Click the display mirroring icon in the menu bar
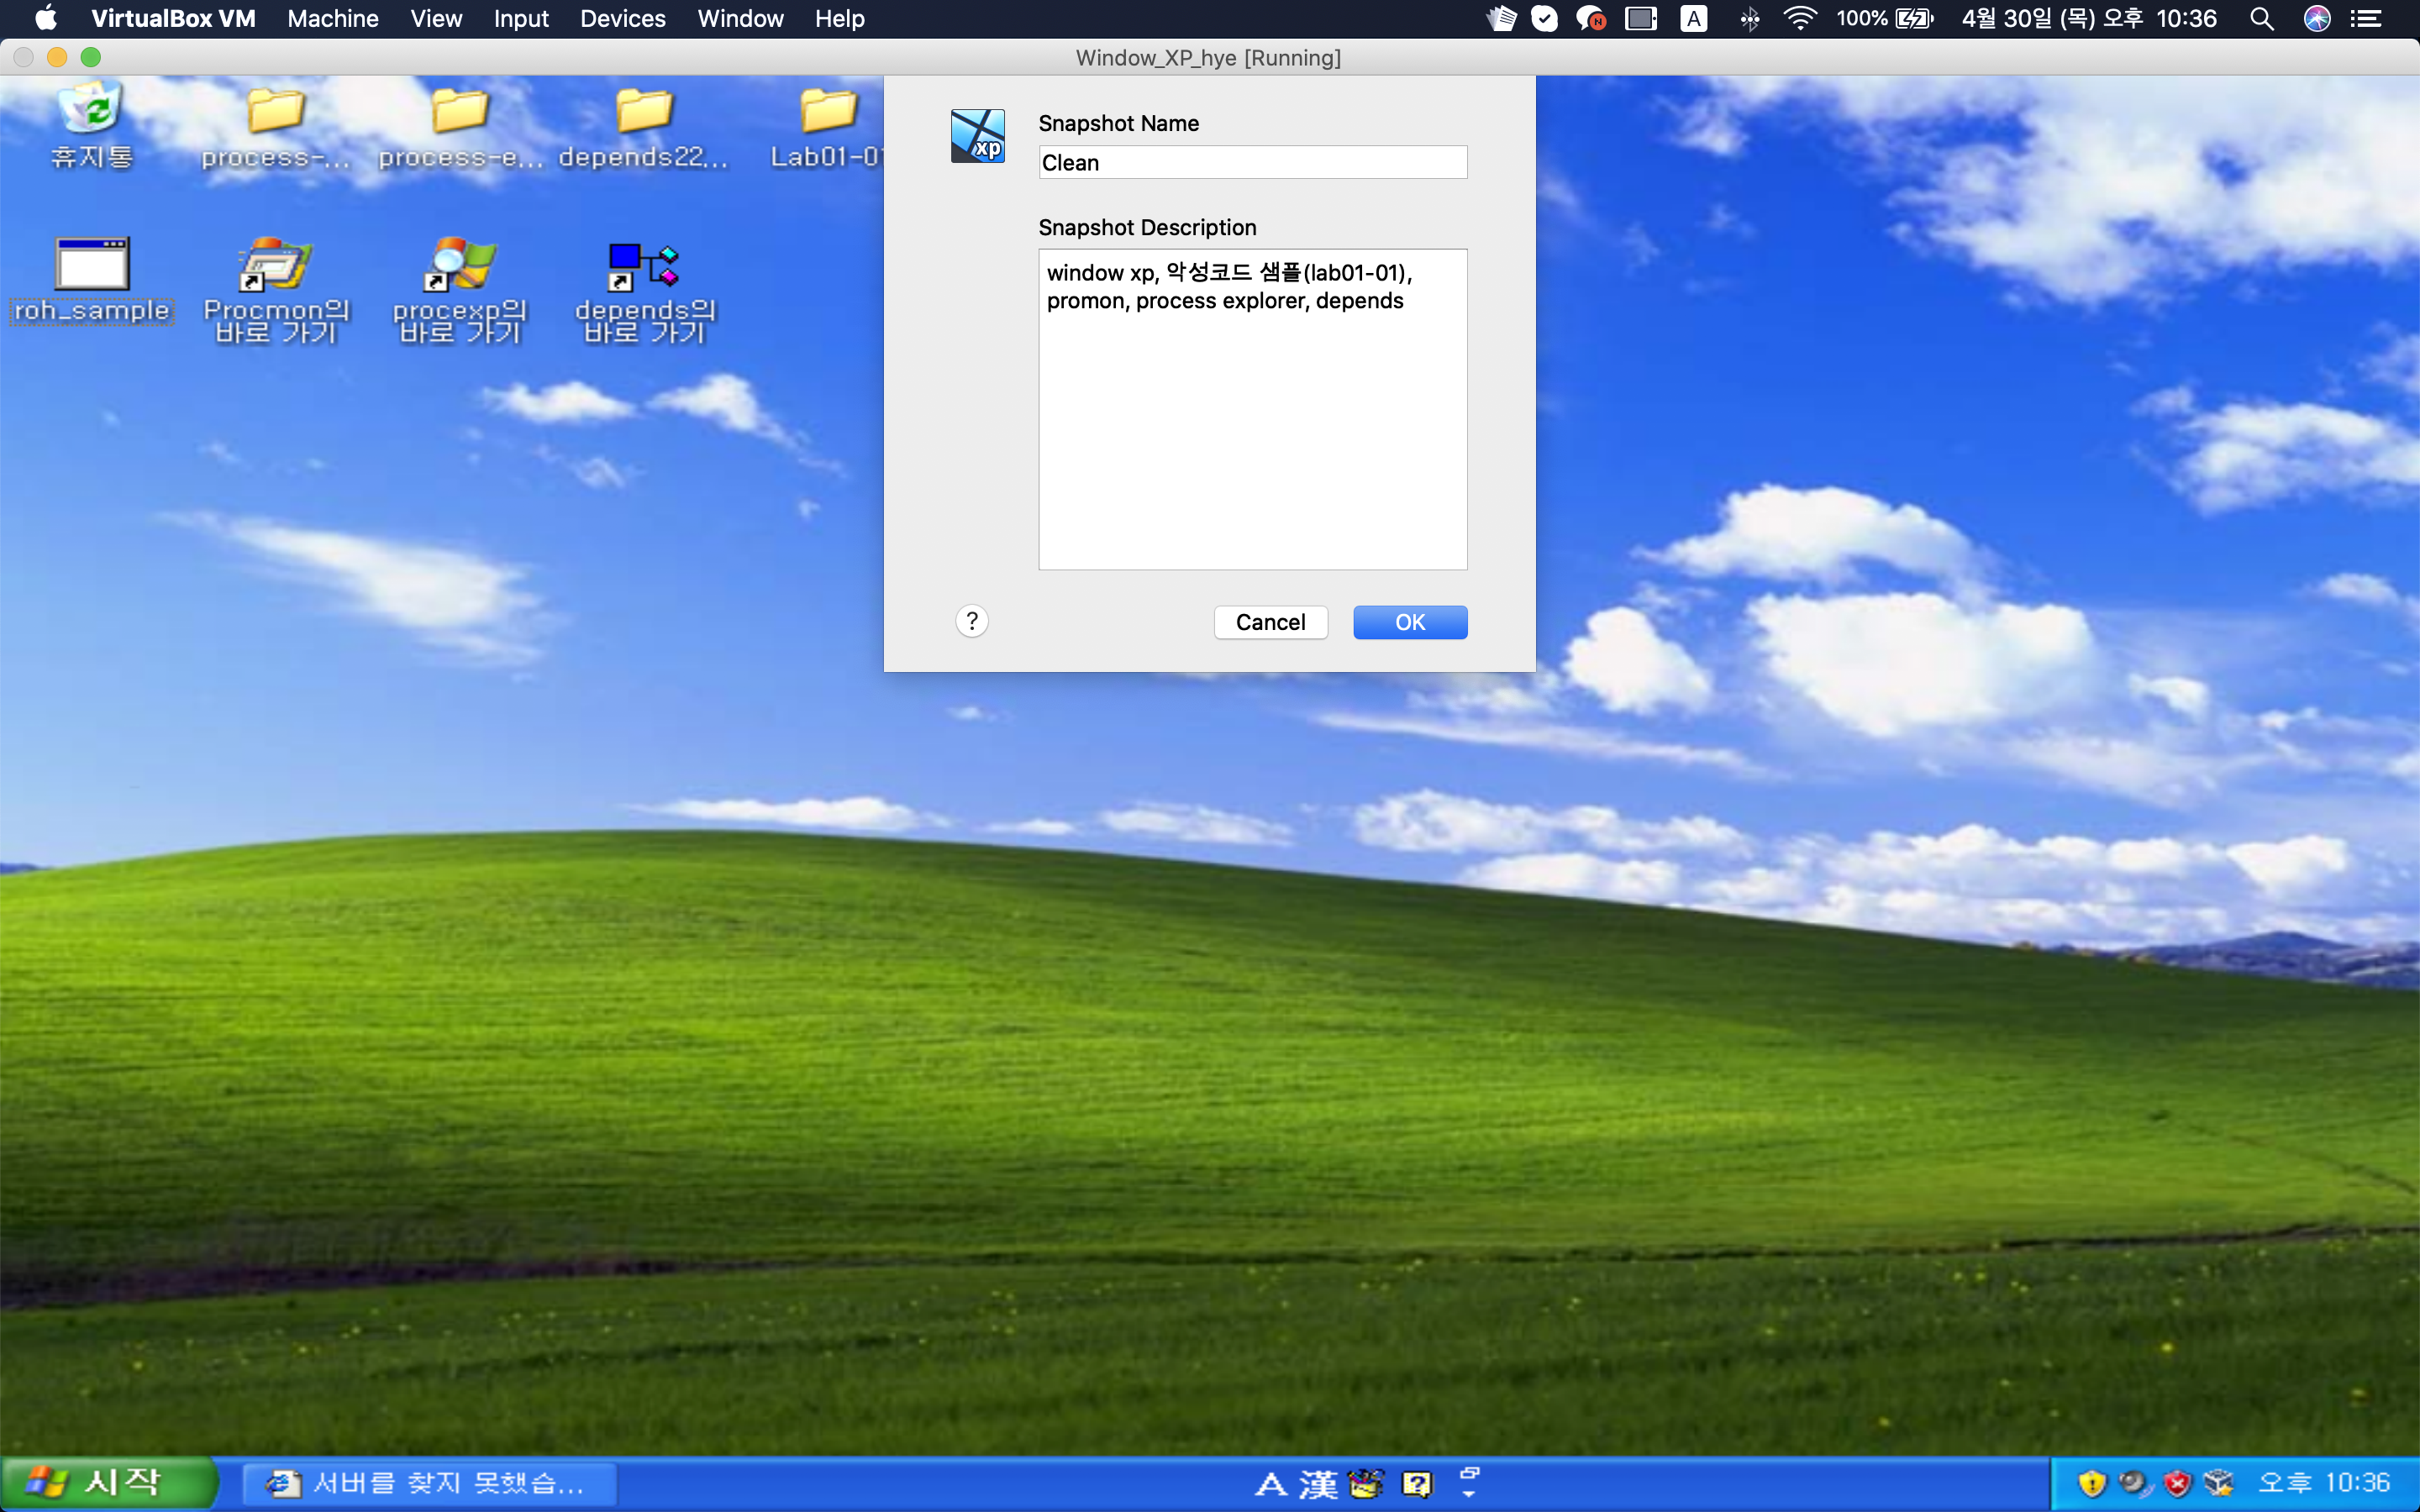2420x1512 pixels. click(x=1641, y=18)
